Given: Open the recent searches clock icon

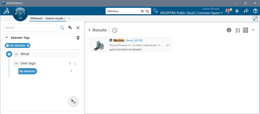Looking at the screenshot, I should (x=115, y=30).
